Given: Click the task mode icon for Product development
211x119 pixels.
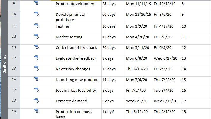Looking at the screenshot, I should [x=37, y=3].
